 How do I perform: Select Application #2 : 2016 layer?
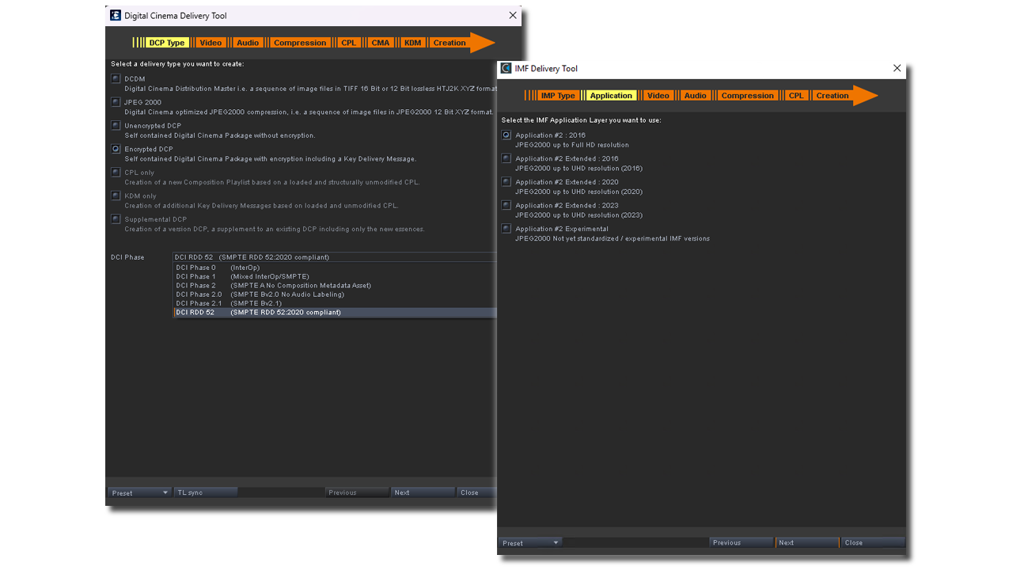506,135
